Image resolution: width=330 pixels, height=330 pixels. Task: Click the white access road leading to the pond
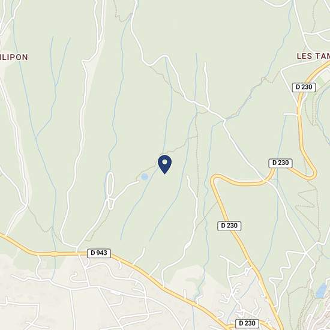[x=125, y=188]
